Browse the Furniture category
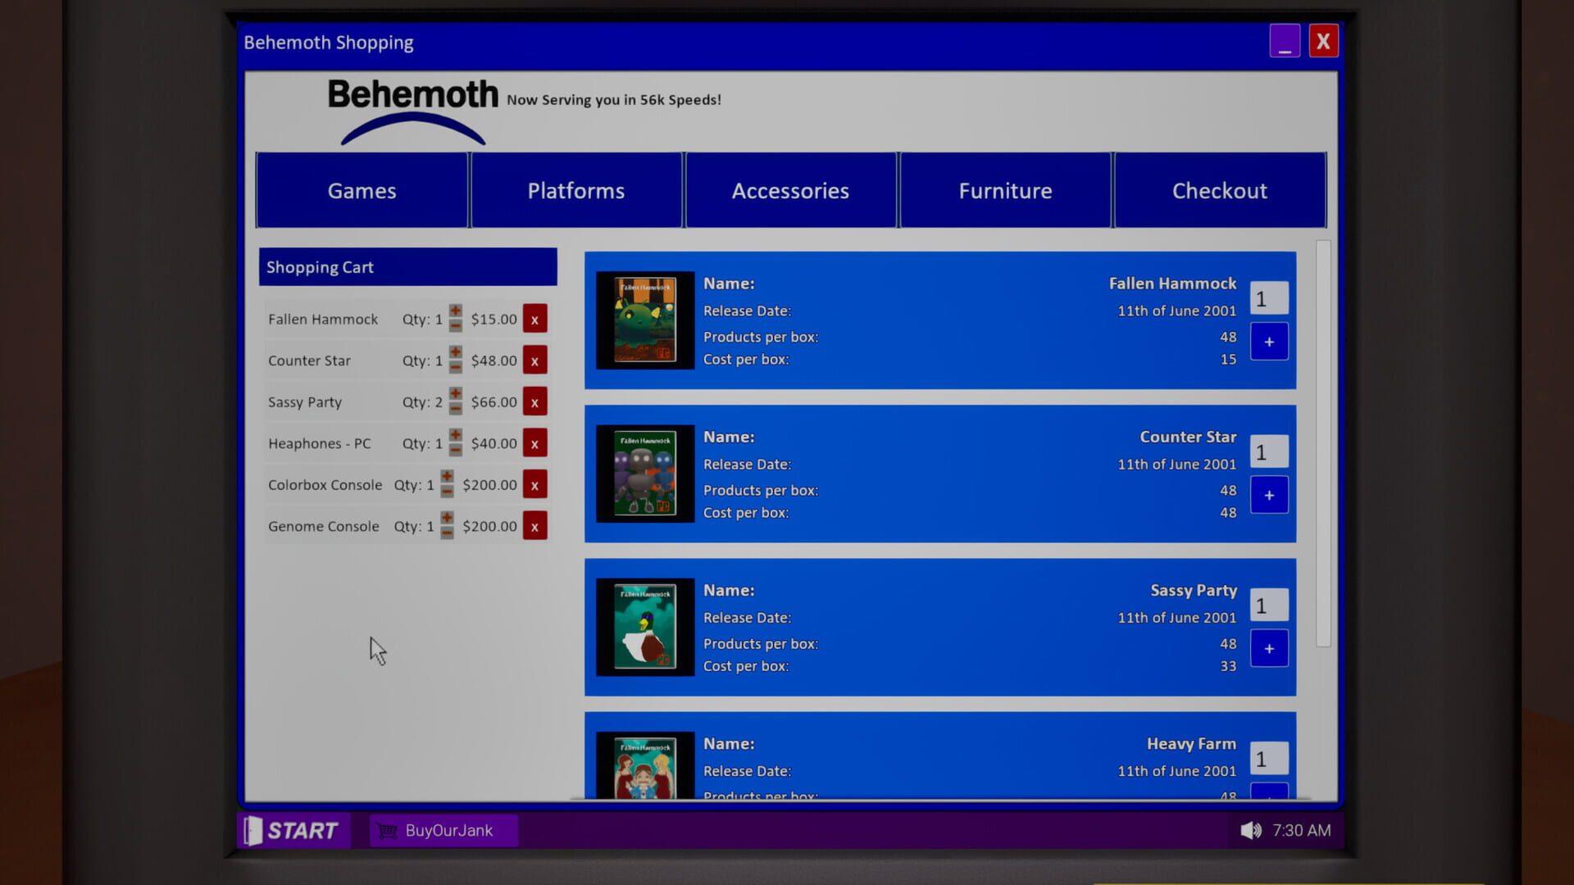This screenshot has width=1574, height=885. (x=1005, y=190)
